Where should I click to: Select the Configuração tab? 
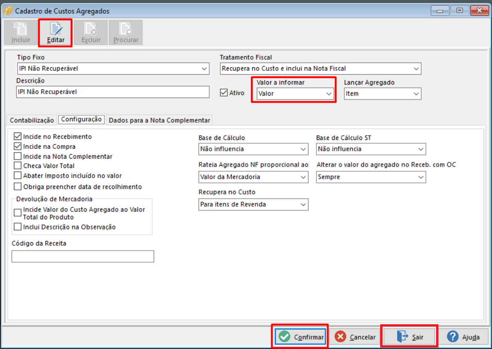(81, 119)
